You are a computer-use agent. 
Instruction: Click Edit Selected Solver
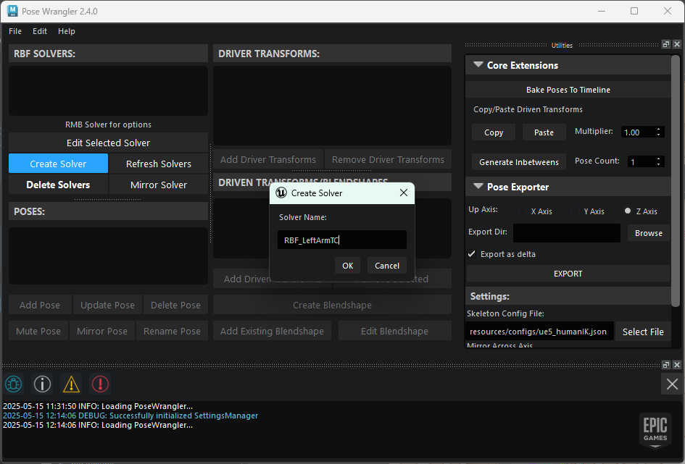click(108, 143)
